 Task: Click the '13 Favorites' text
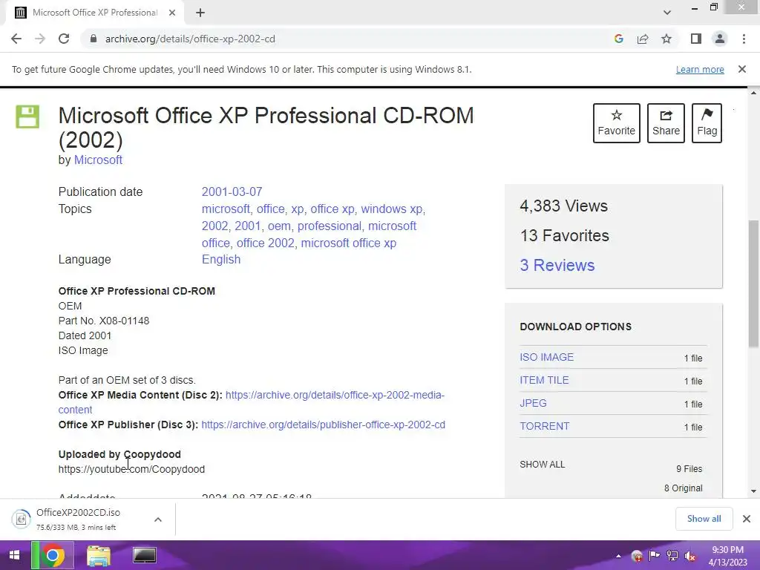coord(564,235)
